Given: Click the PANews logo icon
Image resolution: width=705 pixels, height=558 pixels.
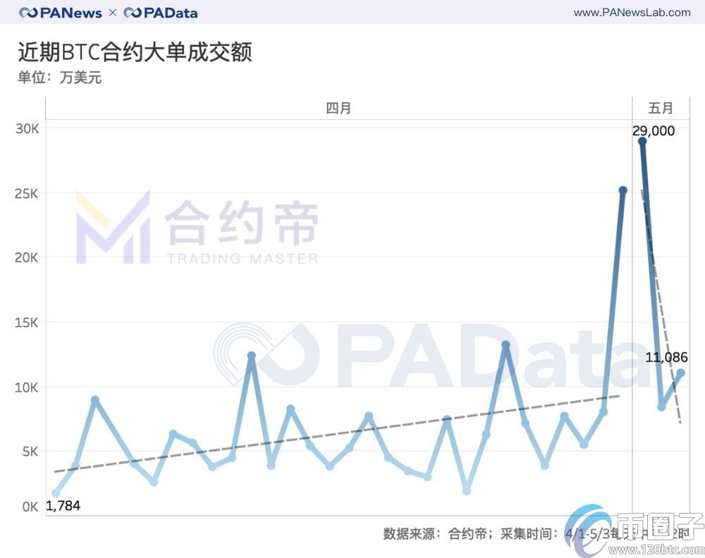Looking at the screenshot, I should (27, 12).
